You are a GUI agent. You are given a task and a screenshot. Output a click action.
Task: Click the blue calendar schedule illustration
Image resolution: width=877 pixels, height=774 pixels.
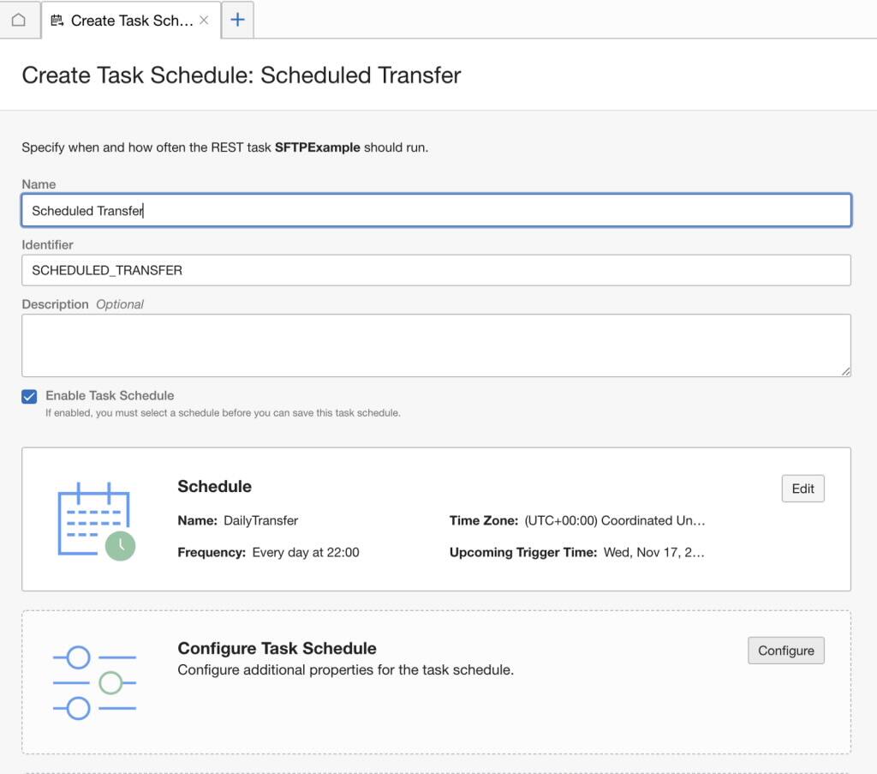tap(94, 514)
